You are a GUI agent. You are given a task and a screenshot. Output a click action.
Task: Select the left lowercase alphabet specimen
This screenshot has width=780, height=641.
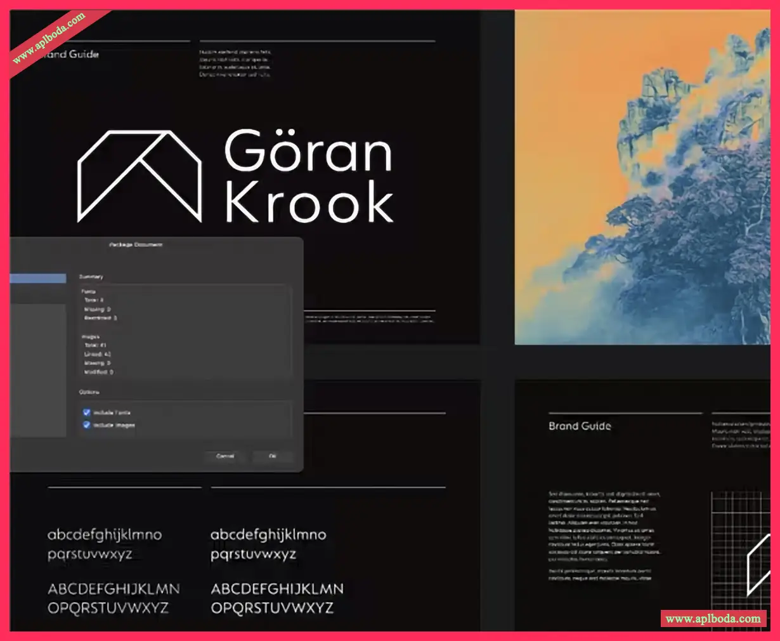(x=105, y=544)
